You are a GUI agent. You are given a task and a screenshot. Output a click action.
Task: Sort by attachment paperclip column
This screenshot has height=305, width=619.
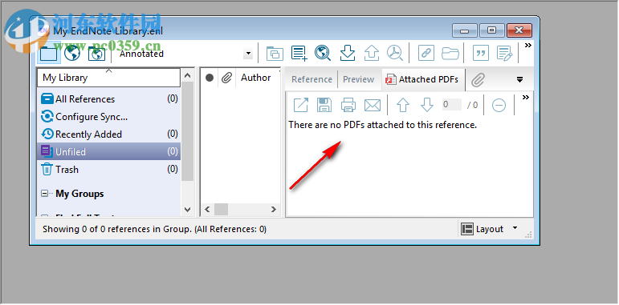(226, 78)
